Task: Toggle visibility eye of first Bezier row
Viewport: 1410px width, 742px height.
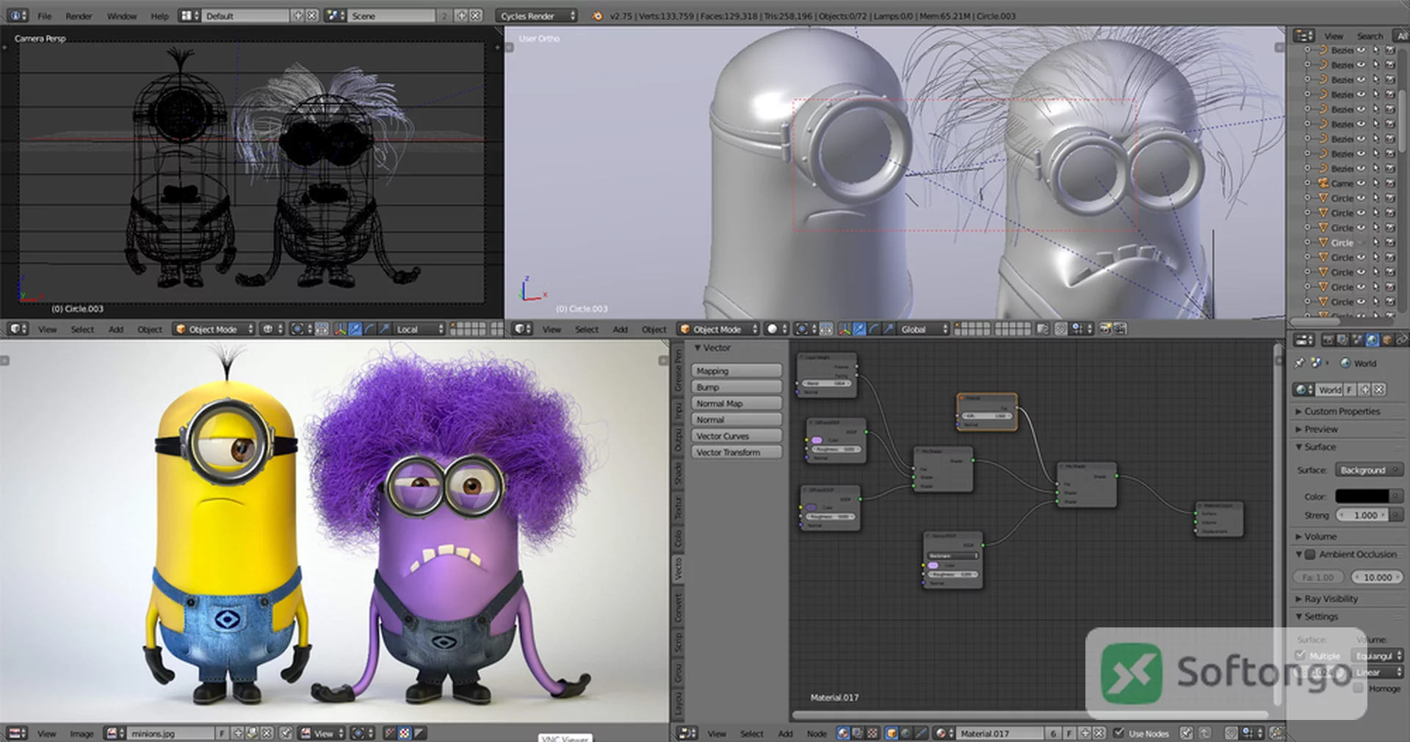Action: click(x=1361, y=50)
